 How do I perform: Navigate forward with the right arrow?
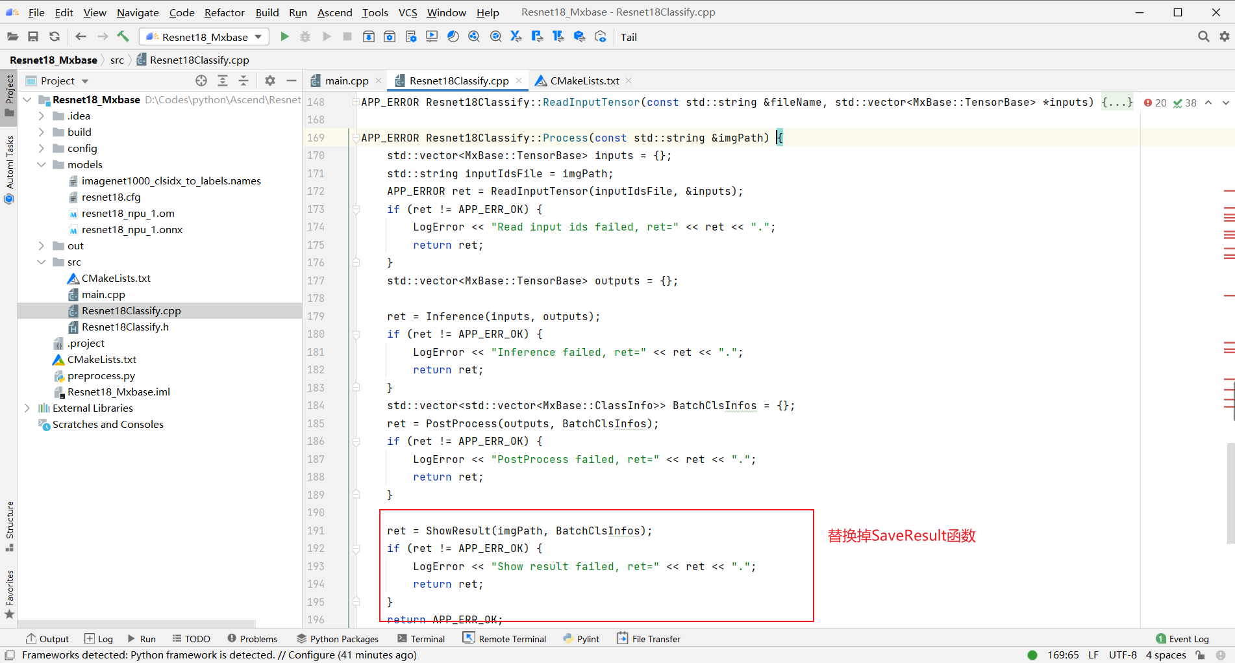(x=103, y=37)
